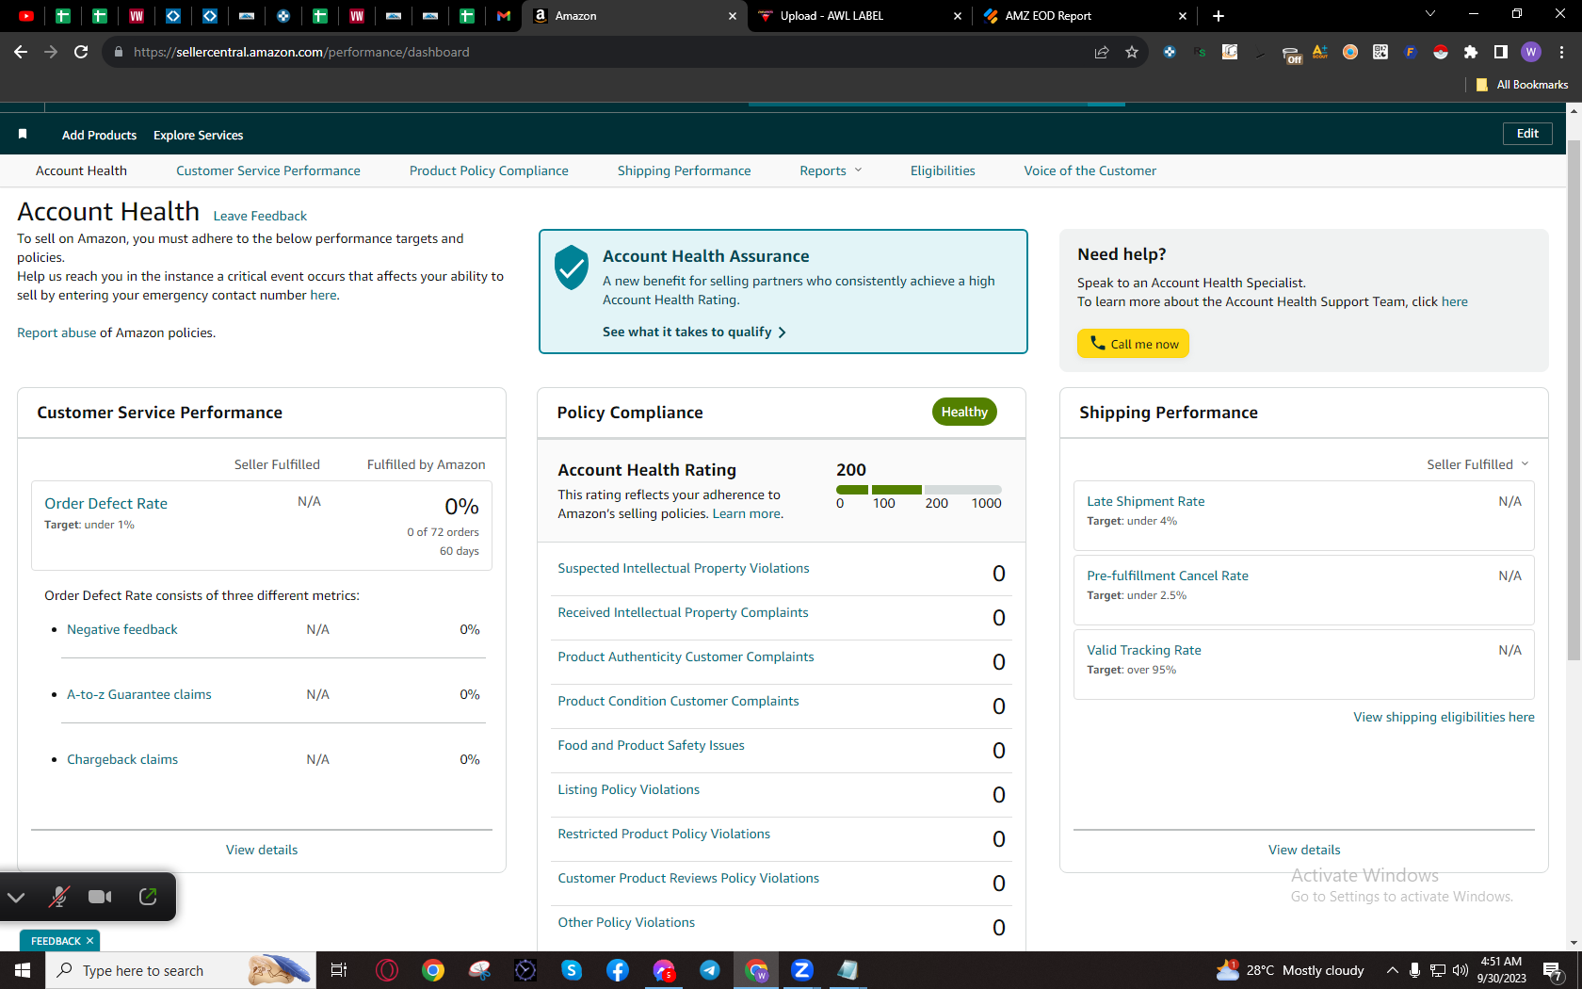
Task: Launch Opera from the taskbar
Action: click(387, 970)
